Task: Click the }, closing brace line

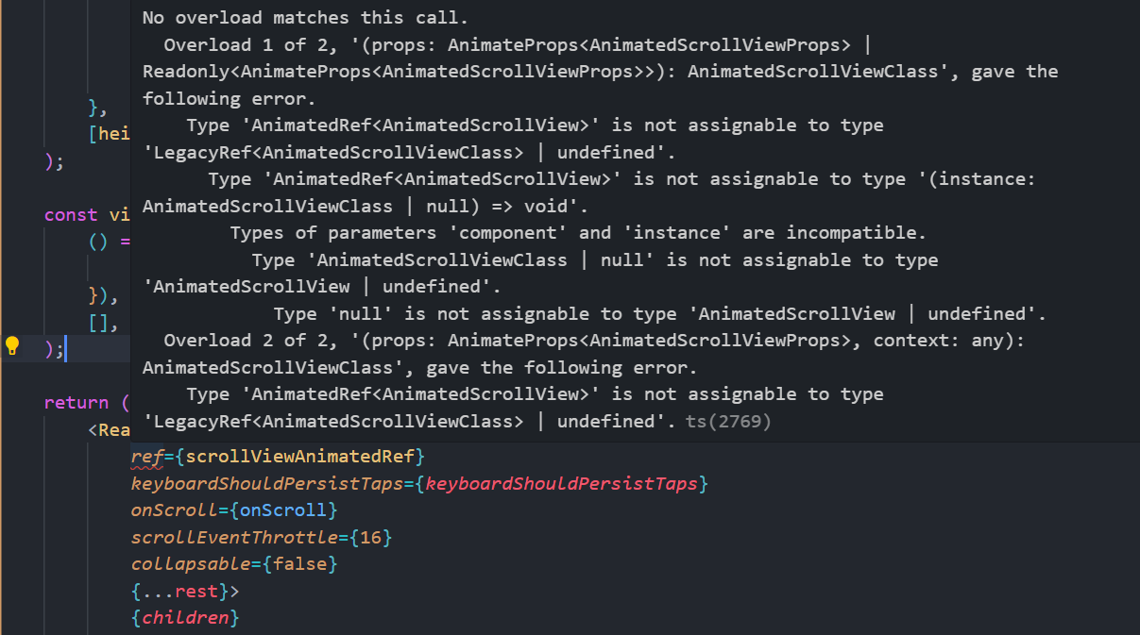Action: click(x=95, y=107)
